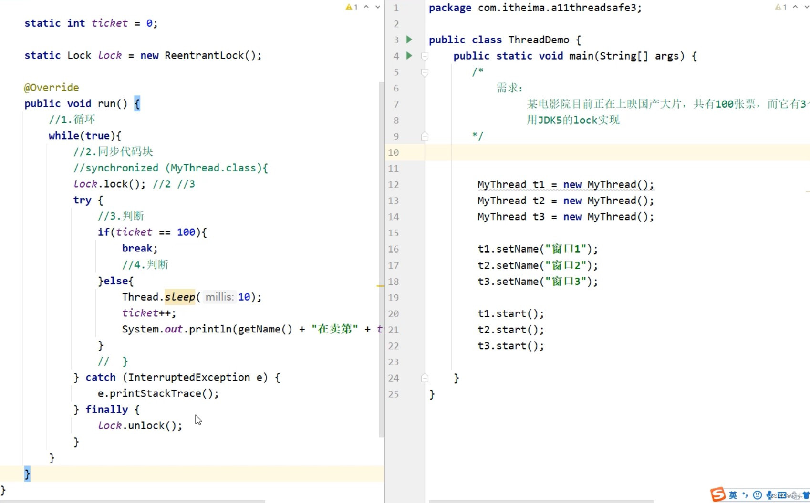Jump to next highlighted problem in left editor

378,7
